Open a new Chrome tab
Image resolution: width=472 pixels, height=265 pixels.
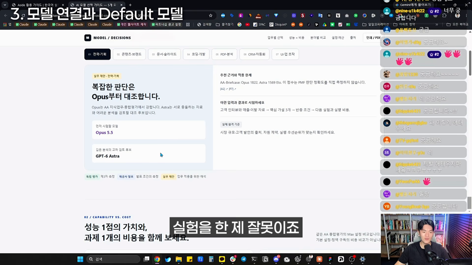pos(130,5)
